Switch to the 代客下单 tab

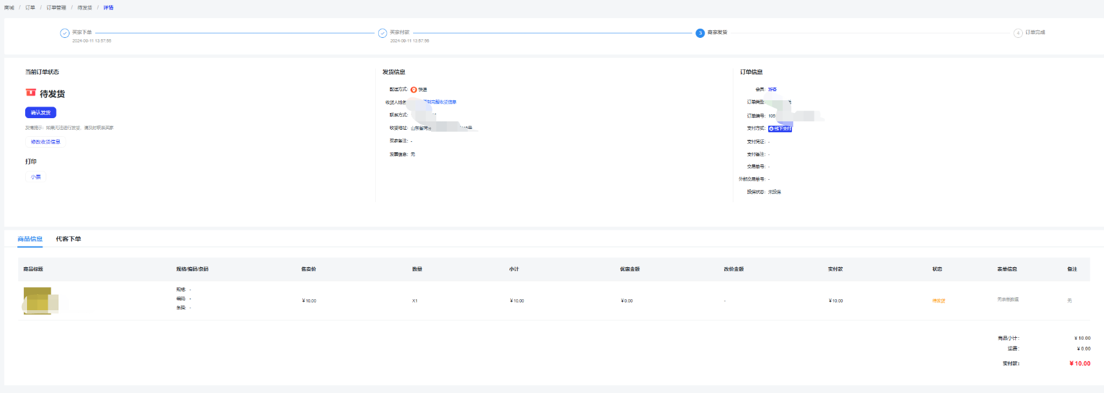[68, 239]
